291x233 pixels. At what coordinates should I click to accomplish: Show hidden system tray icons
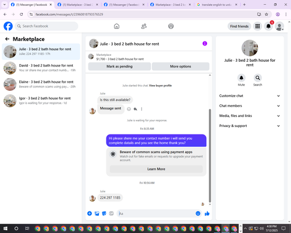coord(245,228)
